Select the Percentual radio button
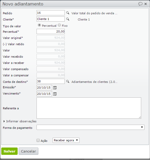Viewport: 150px width, 160px height. [39, 25]
